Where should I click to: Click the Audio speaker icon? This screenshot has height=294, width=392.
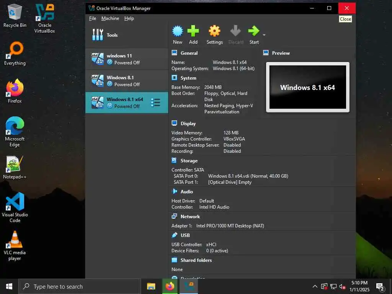point(174,191)
